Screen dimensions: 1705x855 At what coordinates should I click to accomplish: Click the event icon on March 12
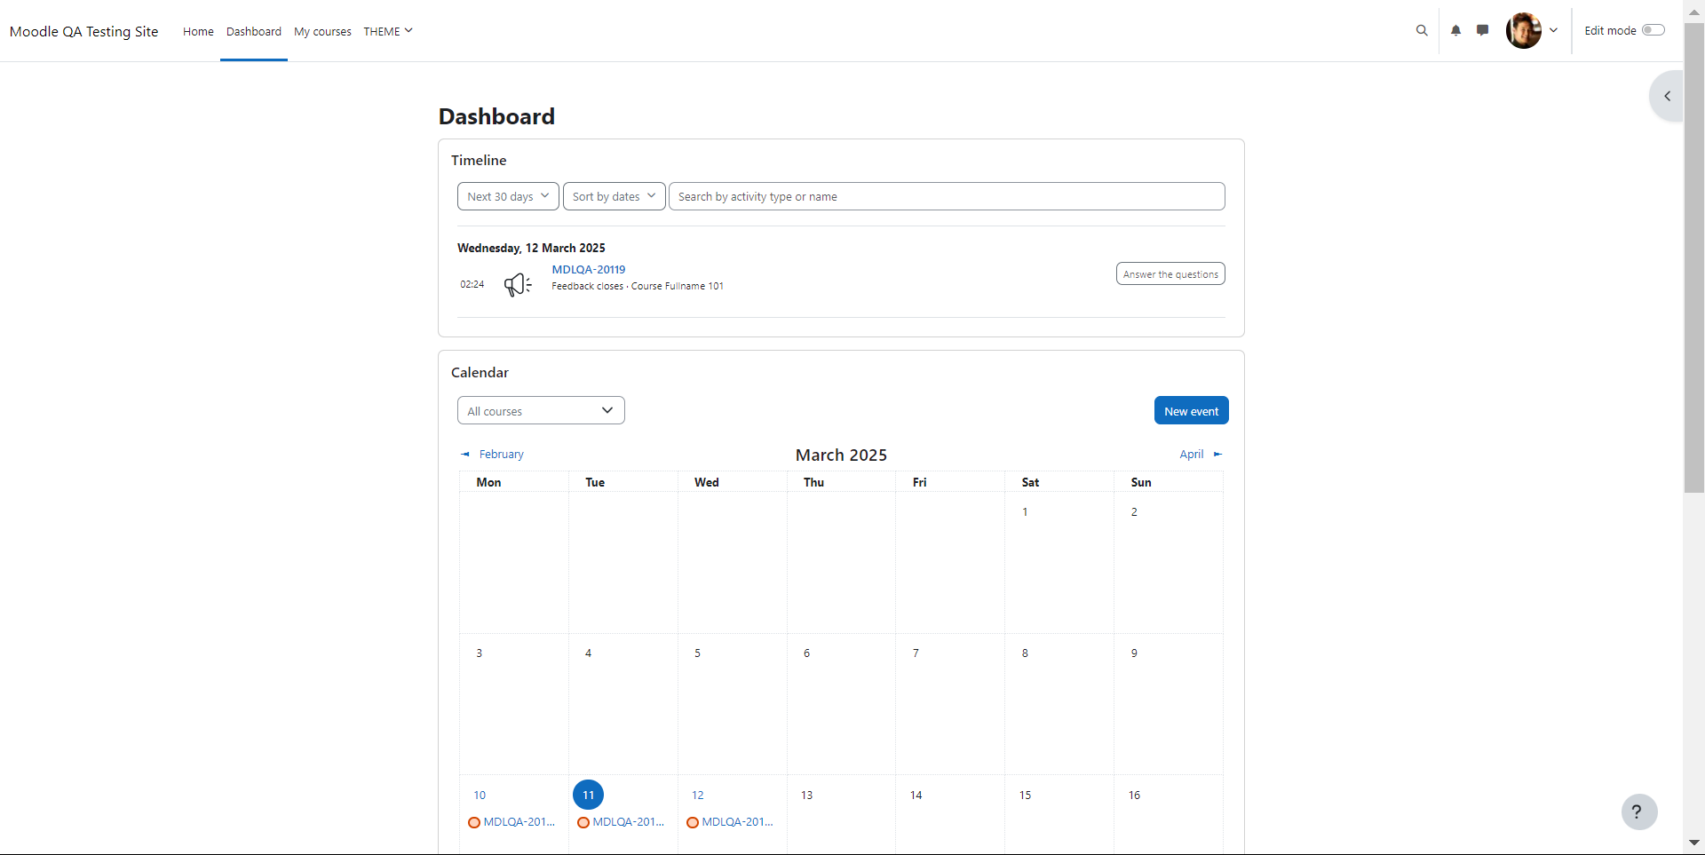point(693,822)
